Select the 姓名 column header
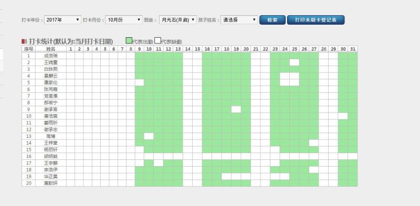Image resolution: width=420 pixels, height=206 pixels. click(50, 49)
